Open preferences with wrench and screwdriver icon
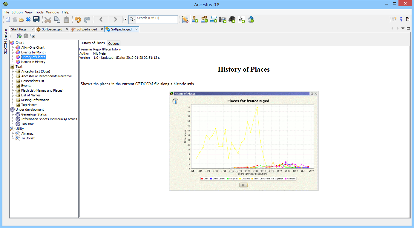Viewport: 414px width, 228px height. click(x=394, y=19)
